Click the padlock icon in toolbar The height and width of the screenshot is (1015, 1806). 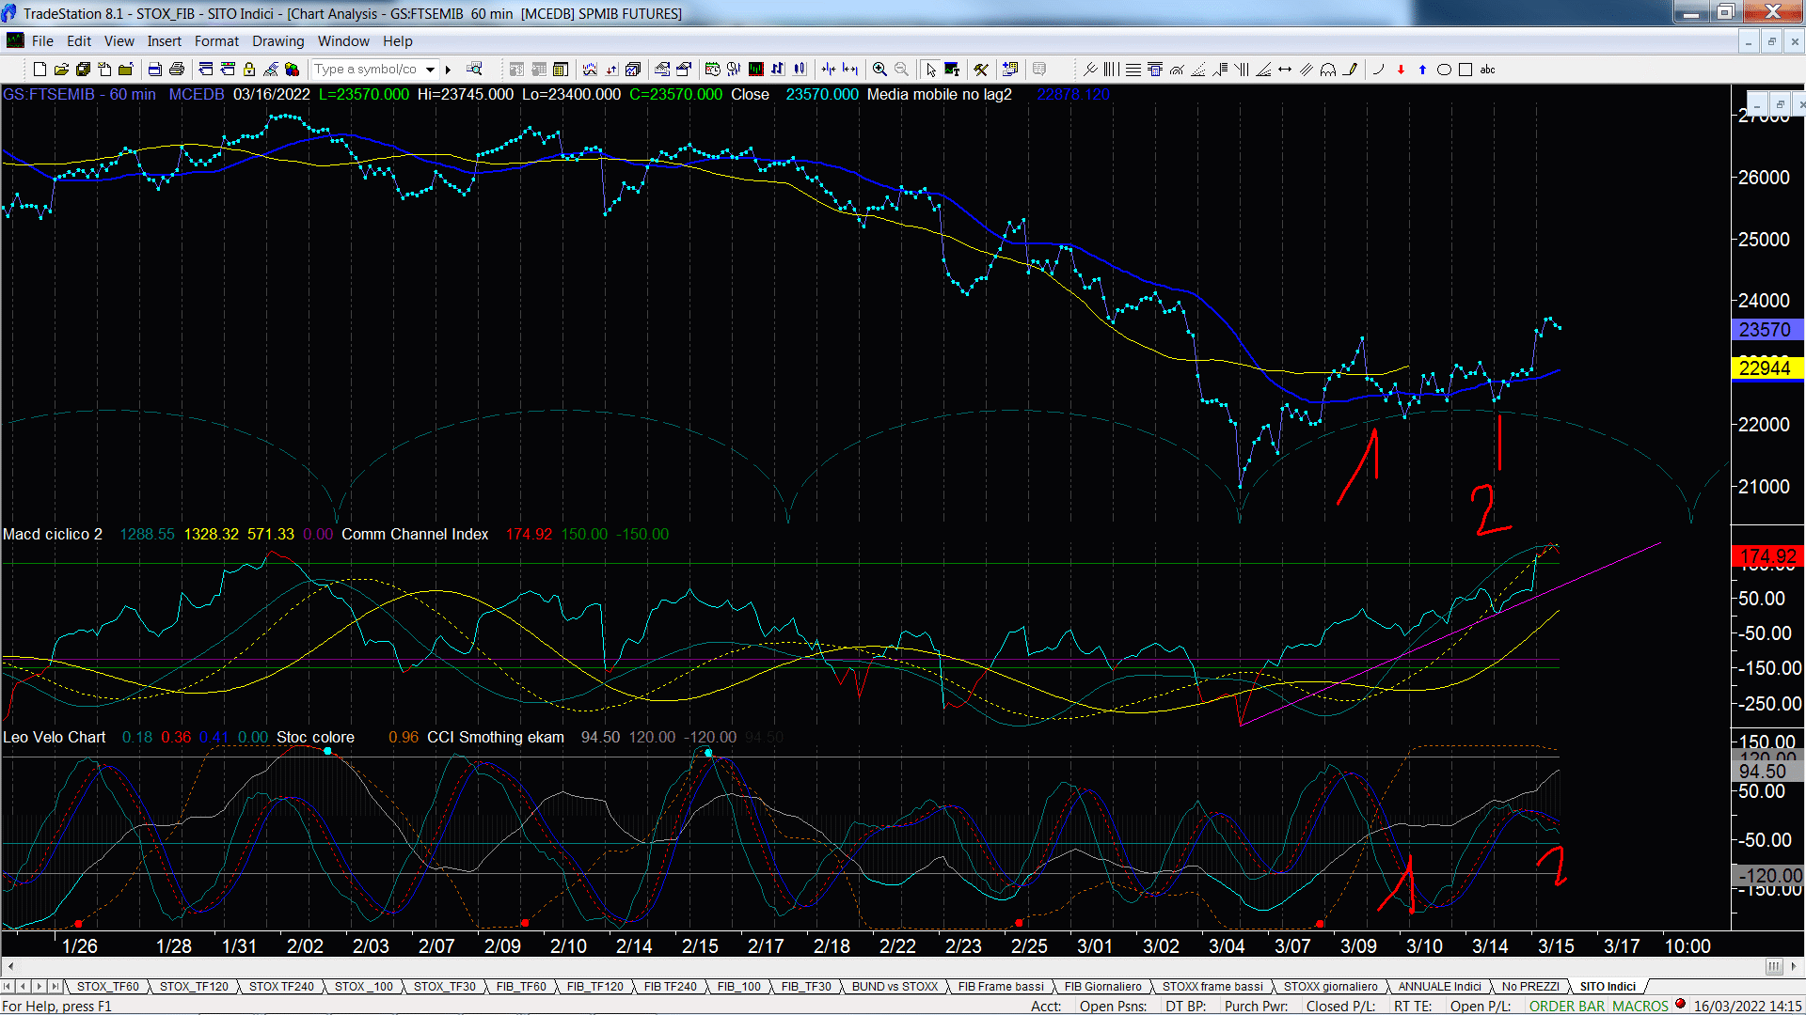(249, 70)
